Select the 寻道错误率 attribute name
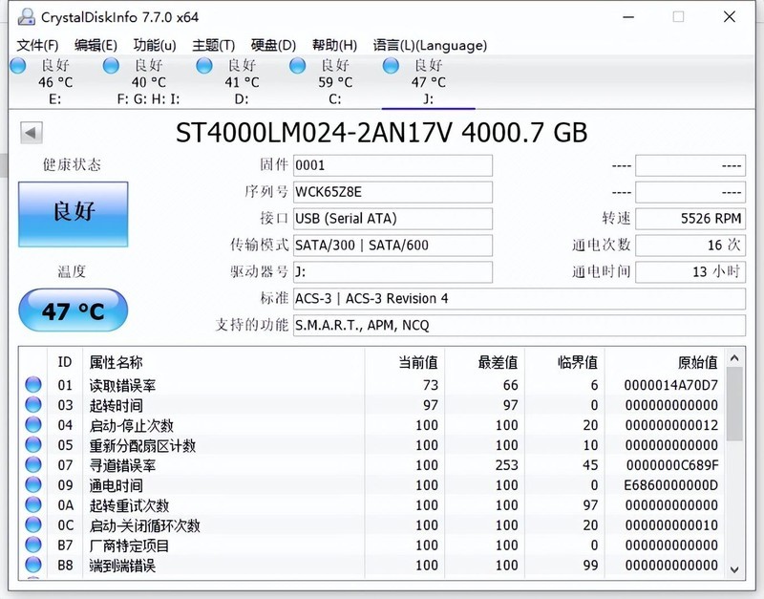This screenshot has height=599, width=764. 122,465
